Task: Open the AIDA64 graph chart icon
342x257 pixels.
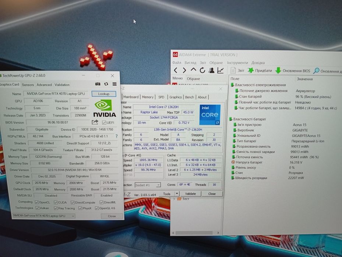Action: [220, 70]
